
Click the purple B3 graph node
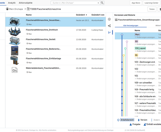(127, 41)
